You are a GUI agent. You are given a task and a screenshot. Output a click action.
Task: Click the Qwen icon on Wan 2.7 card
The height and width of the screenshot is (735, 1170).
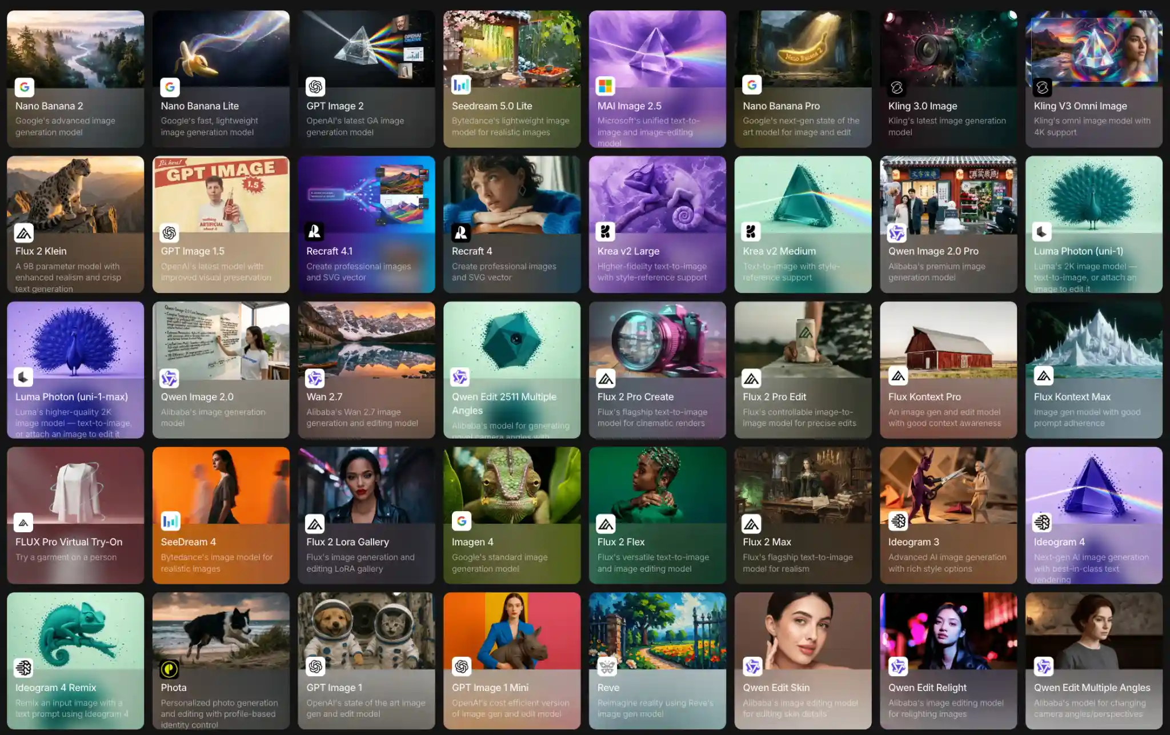pyautogui.click(x=315, y=378)
